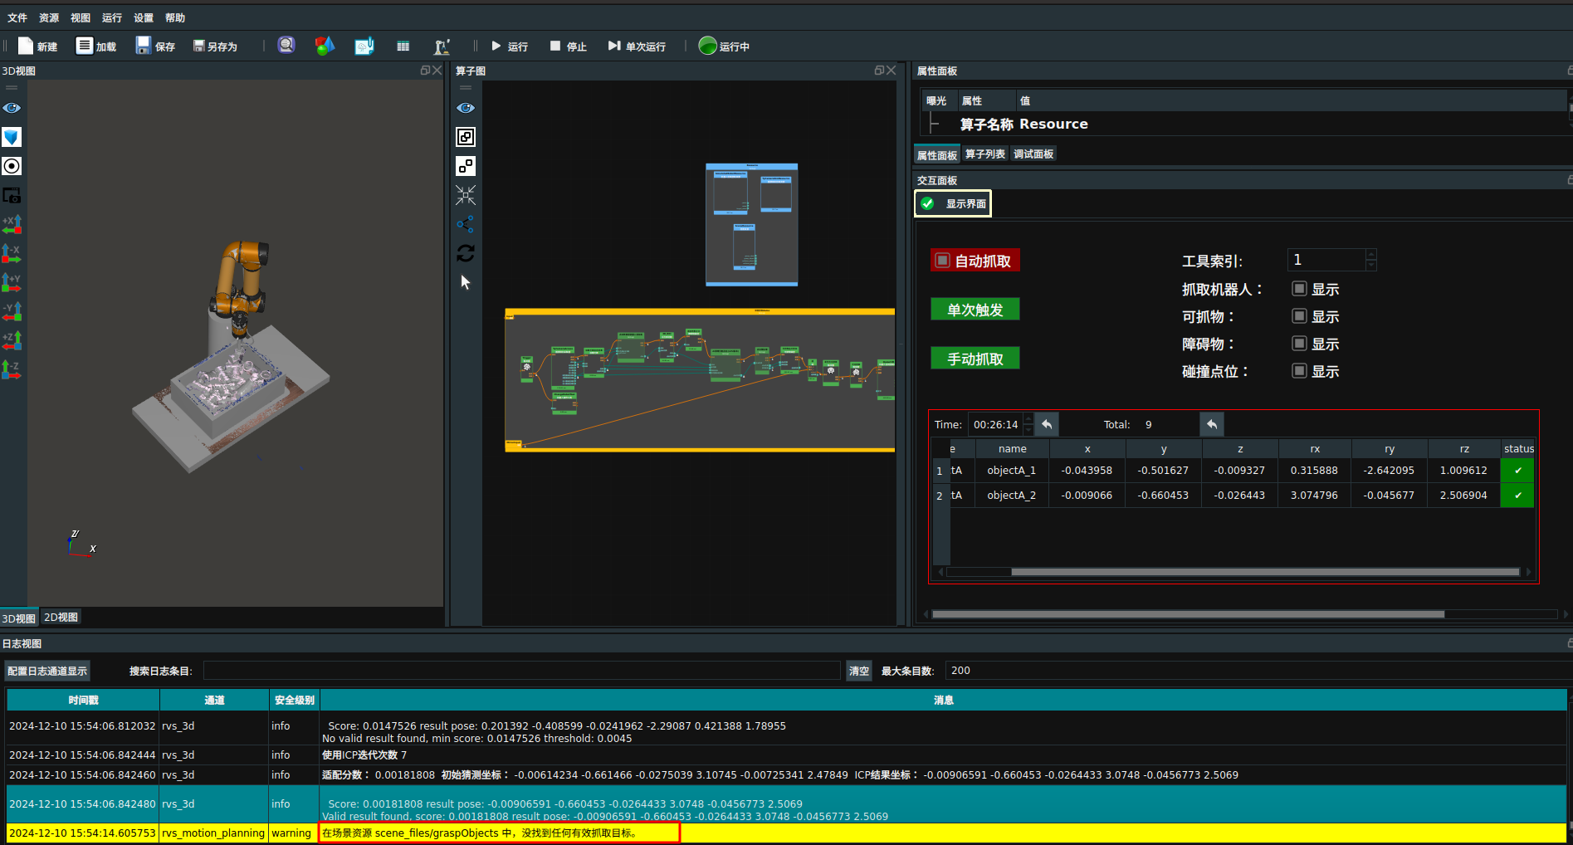This screenshot has width=1573, height=845.
Task: Click the blue shield icon in 3D view
Action: 12,137
